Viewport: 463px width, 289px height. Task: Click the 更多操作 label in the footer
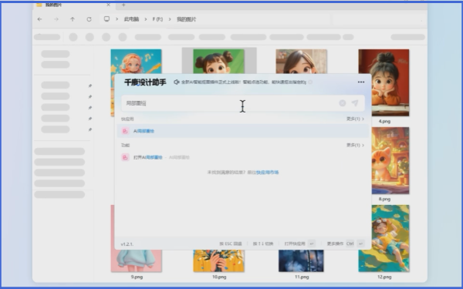(335, 244)
